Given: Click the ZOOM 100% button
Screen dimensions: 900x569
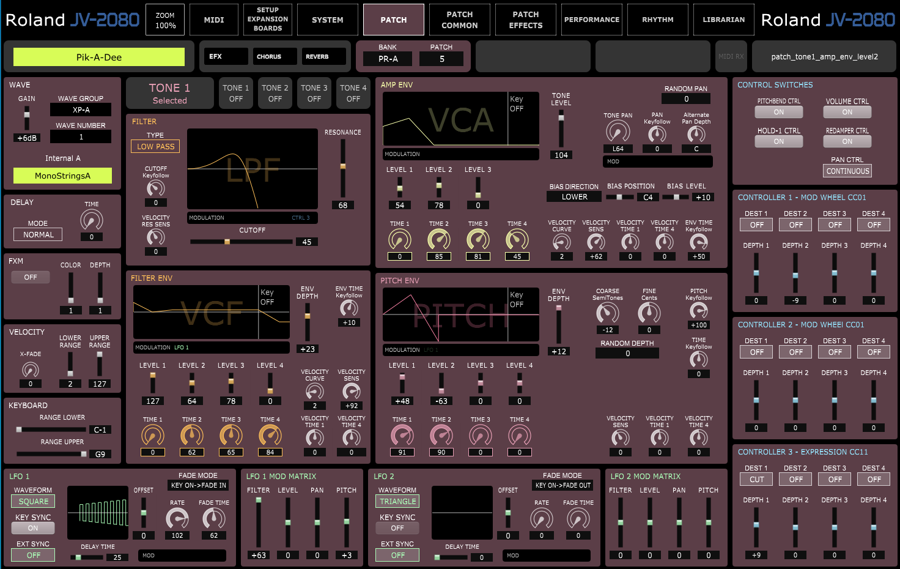Looking at the screenshot, I should tap(165, 20).
